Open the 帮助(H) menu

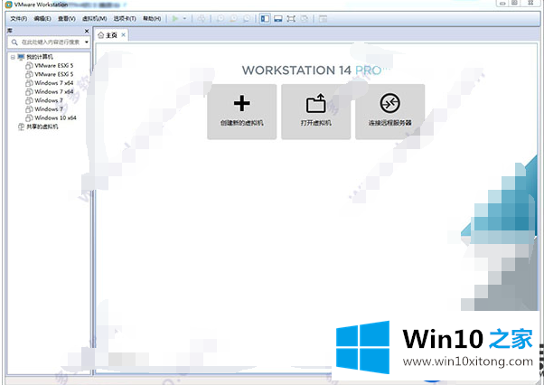tap(152, 19)
